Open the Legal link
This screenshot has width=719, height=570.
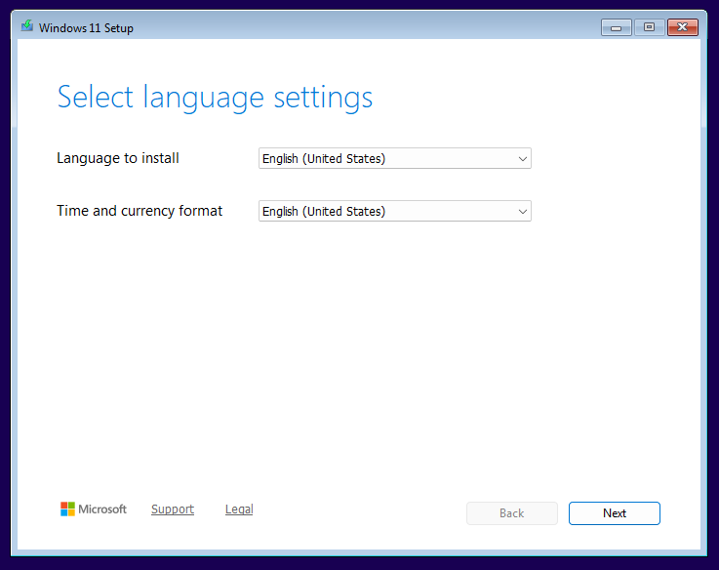pos(239,509)
